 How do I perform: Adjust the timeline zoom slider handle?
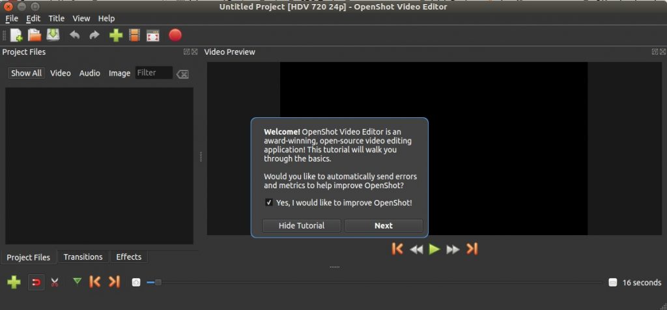(x=158, y=283)
